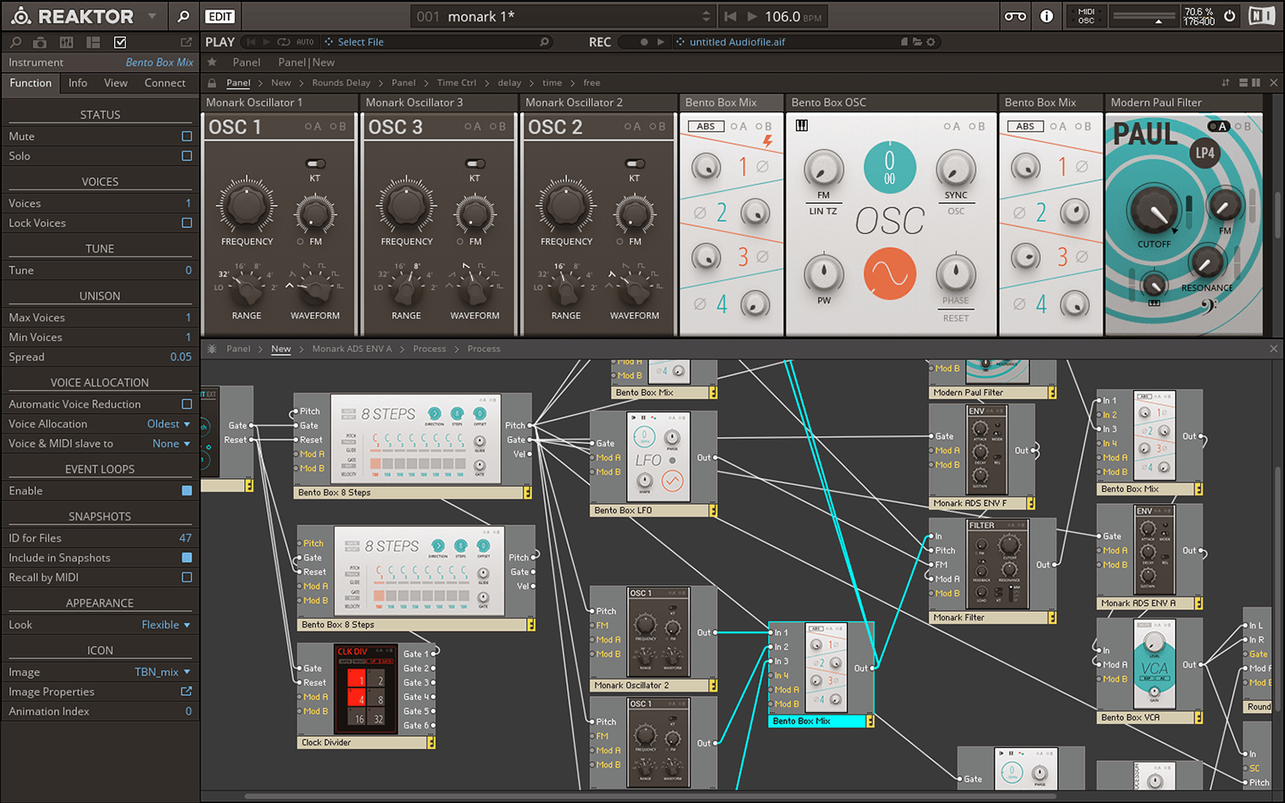Viewport: 1285px width, 803px height.
Task: Click the panelsets layout icon in the sidebar
Action: click(93, 42)
